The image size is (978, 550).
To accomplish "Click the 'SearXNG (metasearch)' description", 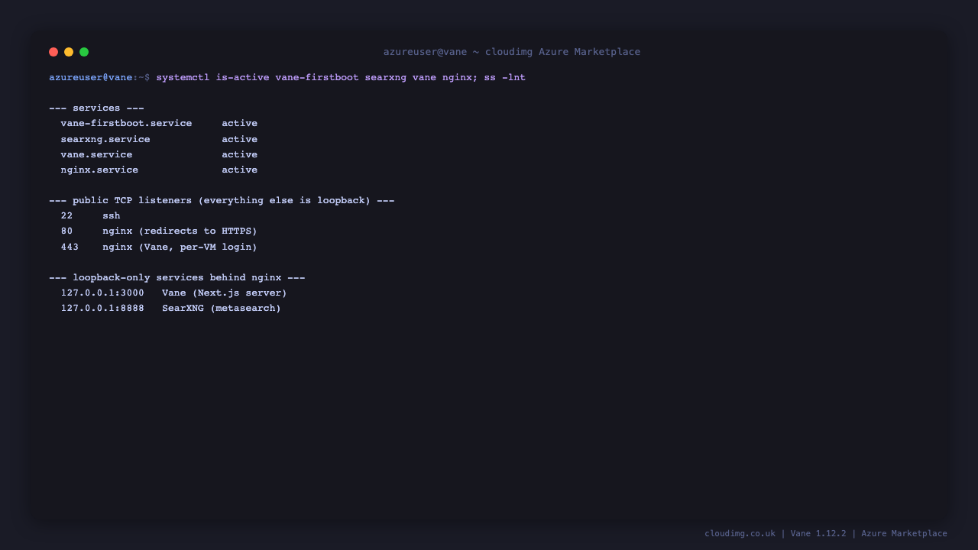I will pyautogui.click(x=222, y=308).
